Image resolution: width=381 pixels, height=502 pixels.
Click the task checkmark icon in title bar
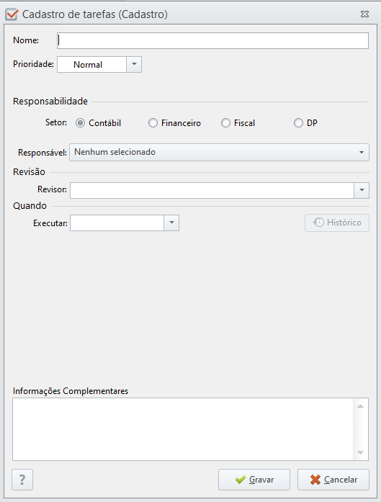[x=12, y=14]
